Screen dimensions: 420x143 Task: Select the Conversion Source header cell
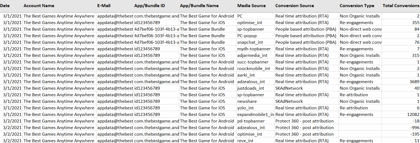point(295,6)
